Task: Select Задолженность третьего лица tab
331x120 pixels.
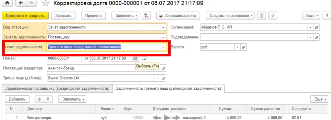Action: tap(168, 88)
